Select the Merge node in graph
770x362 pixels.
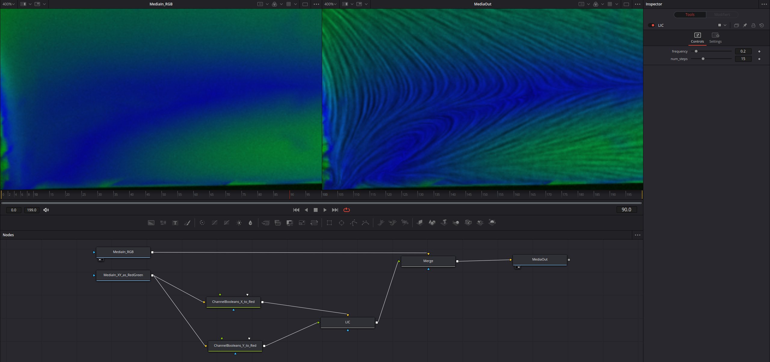point(428,261)
